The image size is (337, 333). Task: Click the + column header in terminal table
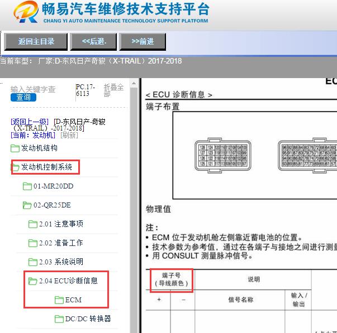tap(159, 300)
